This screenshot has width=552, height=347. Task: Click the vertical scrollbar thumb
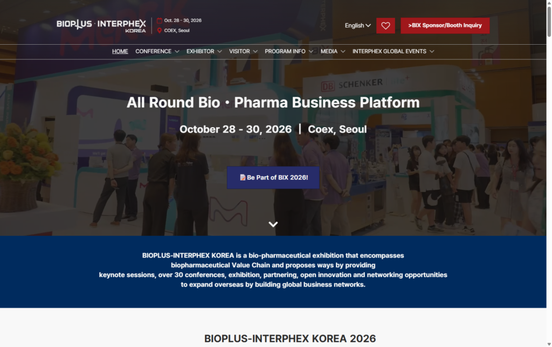pyautogui.click(x=549, y=21)
